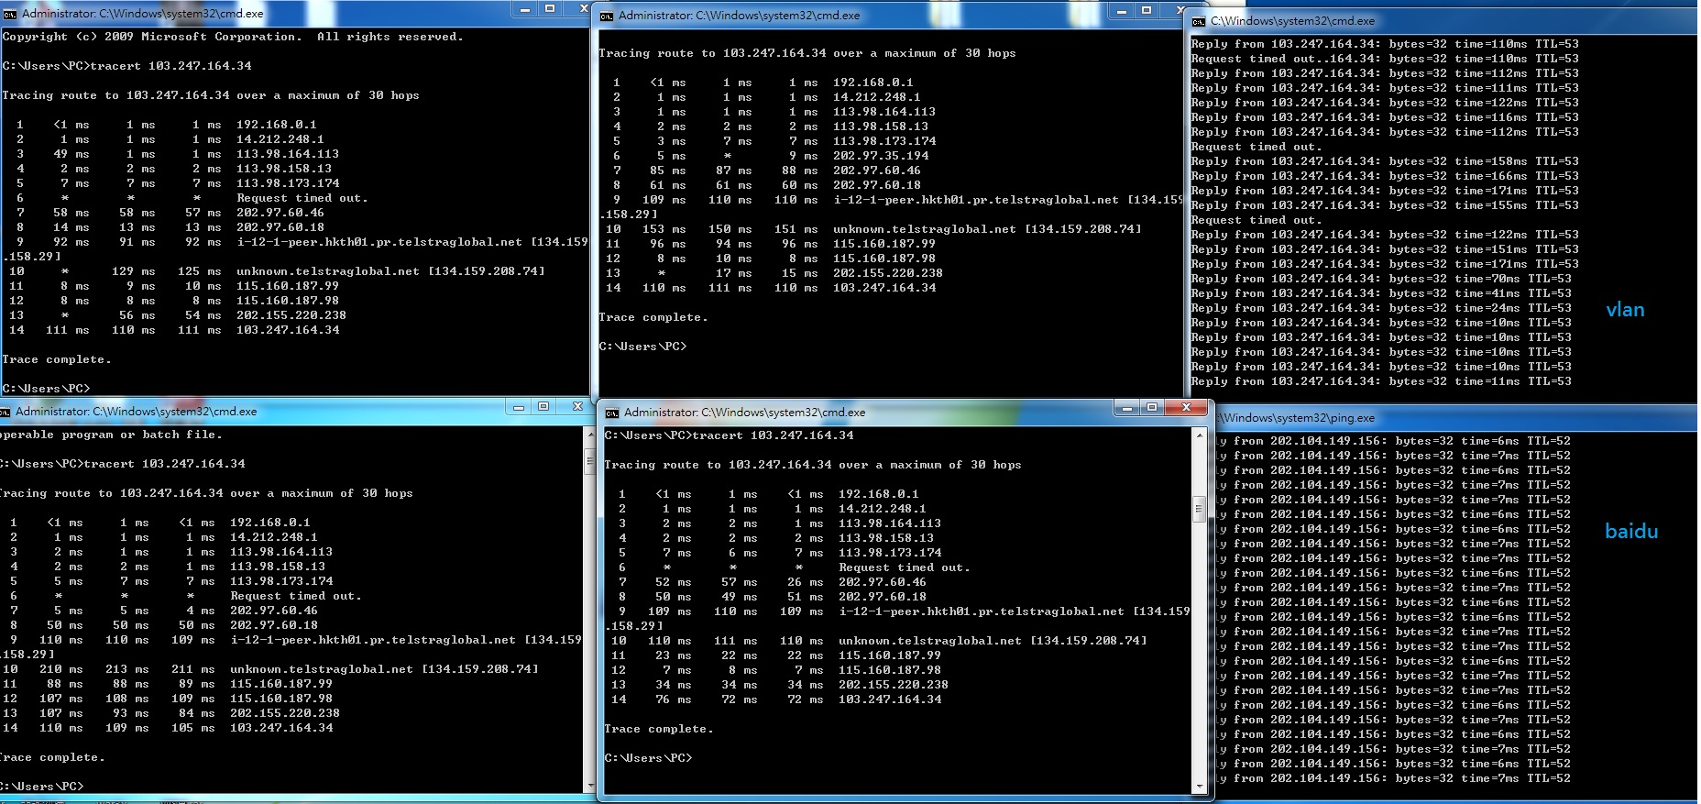The image size is (1701, 804).
Task: Click the cmd icon of the bottom-middle window
Action: 612,413
